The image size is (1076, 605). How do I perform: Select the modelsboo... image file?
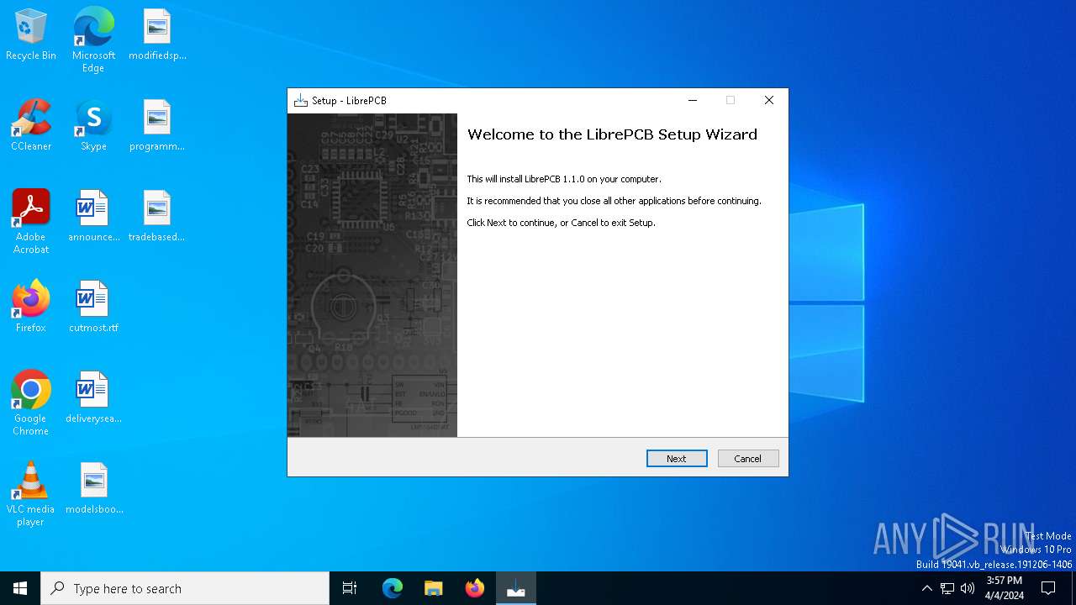[93, 489]
